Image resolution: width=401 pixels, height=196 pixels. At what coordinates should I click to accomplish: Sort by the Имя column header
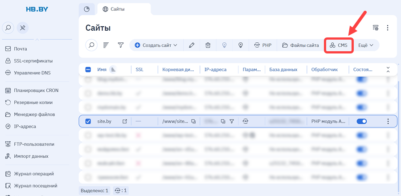click(102, 69)
